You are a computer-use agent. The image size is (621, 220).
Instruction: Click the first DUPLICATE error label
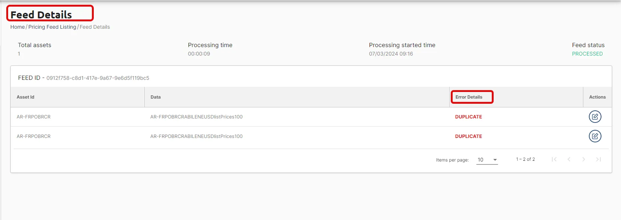(469, 117)
